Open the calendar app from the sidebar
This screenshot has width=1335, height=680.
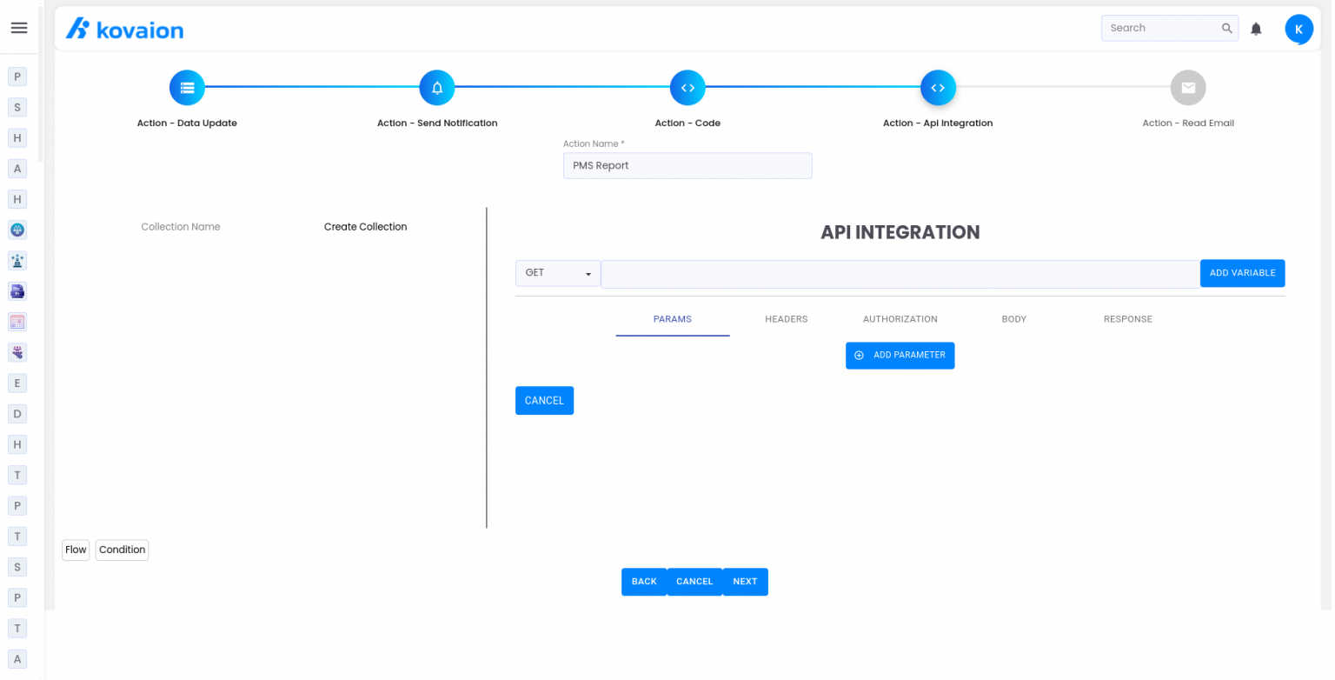(x=17, y=322)
